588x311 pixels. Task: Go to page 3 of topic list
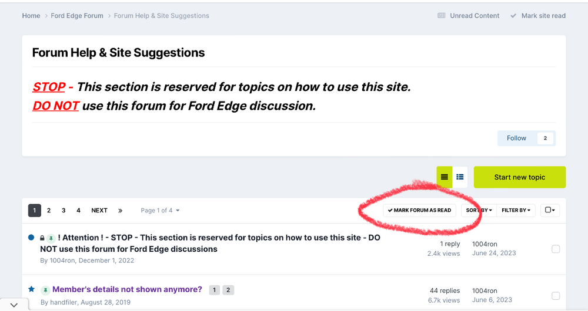64,210
